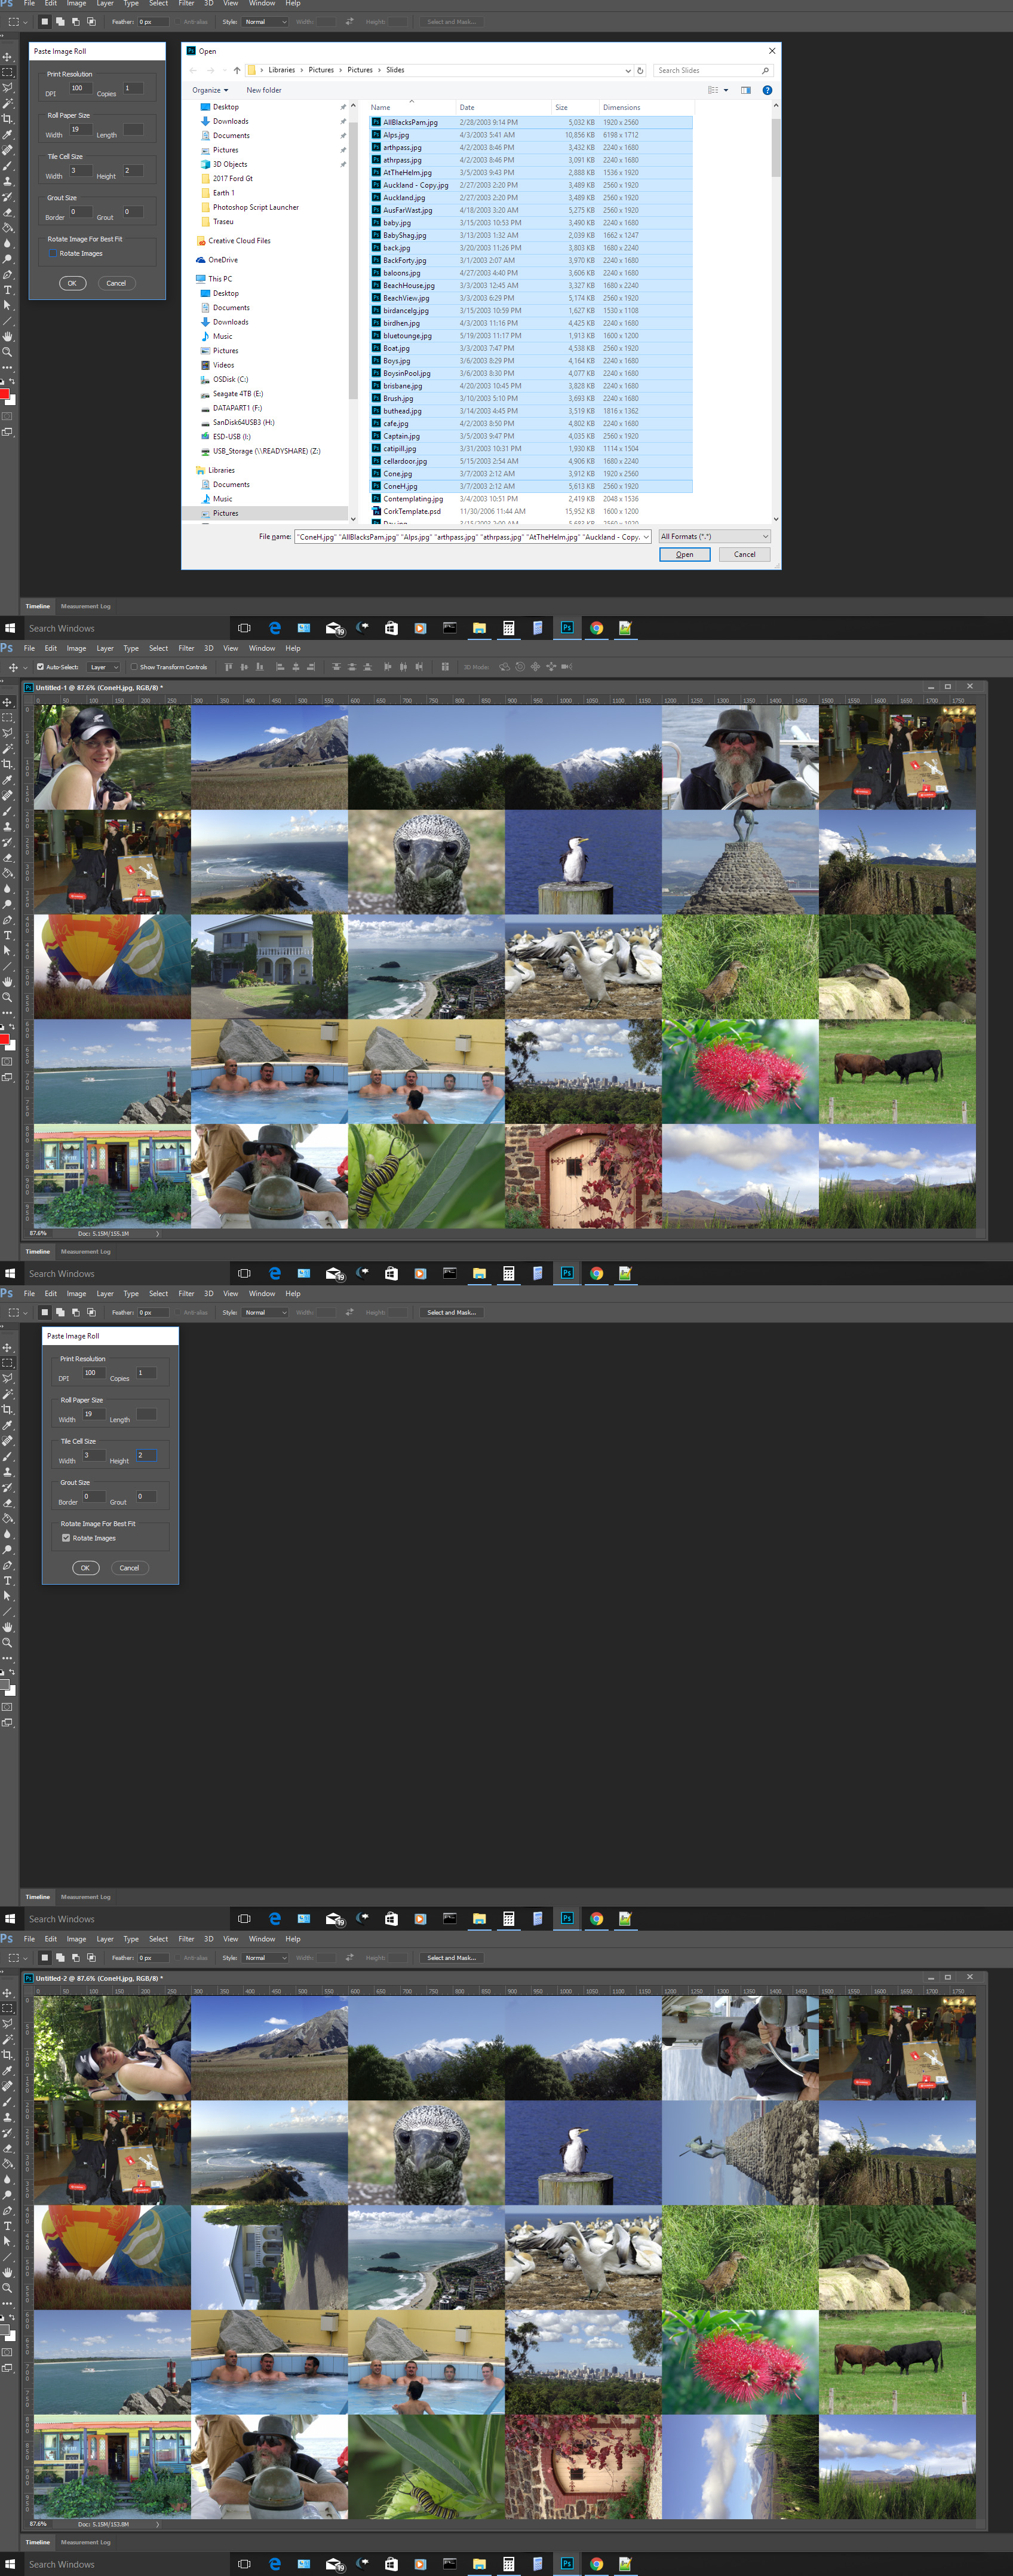1013x2576 pixels.
Task: Select the Brush tool in Untitled-1 window
Action: point(8,811)
